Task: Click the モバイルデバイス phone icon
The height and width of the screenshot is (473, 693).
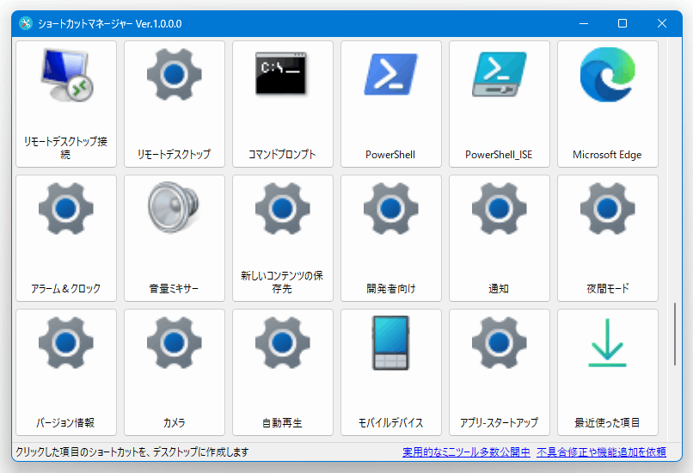Action: (x=390, y=343)
